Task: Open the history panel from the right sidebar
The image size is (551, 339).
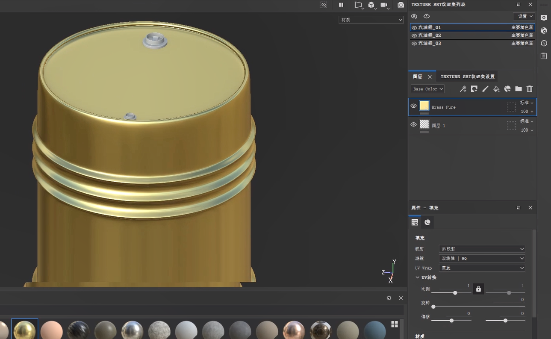Action: (544, 43)
